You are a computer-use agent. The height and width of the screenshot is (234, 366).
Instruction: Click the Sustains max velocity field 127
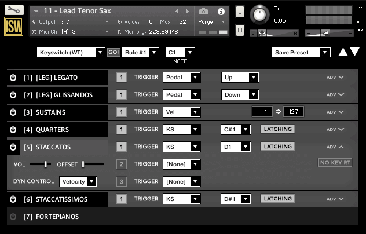[293, 112]
